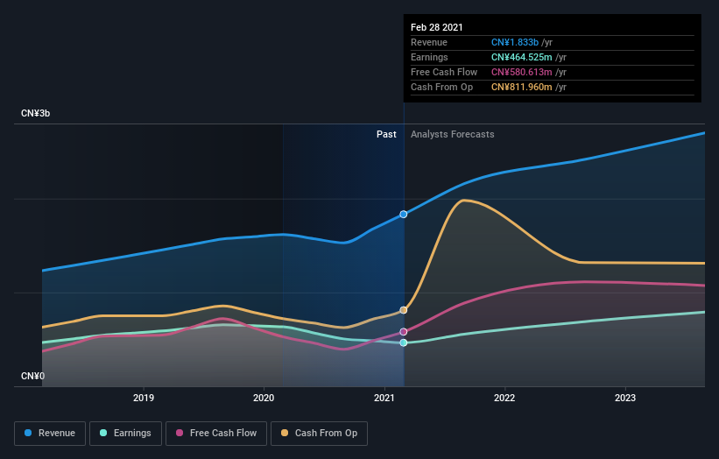Click the blue Revenue data point marker
Screen dimensions: 719x459
(x=404, y=214)
